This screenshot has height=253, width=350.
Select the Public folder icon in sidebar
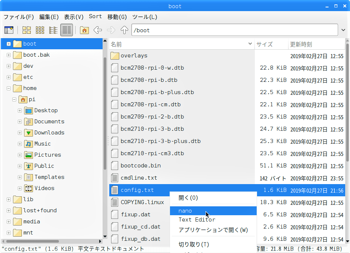[x=29, y=166]
